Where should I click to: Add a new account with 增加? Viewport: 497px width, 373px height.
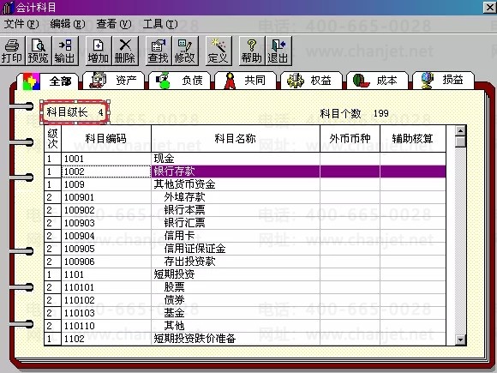pyautogui.click(x=99, y=51)
